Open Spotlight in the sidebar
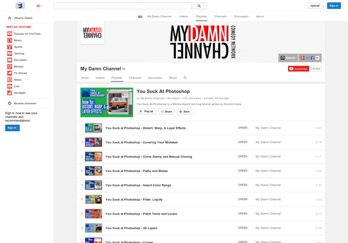This screenshot has height=243, width=348. pyautogui.click(x=20, y=93)
